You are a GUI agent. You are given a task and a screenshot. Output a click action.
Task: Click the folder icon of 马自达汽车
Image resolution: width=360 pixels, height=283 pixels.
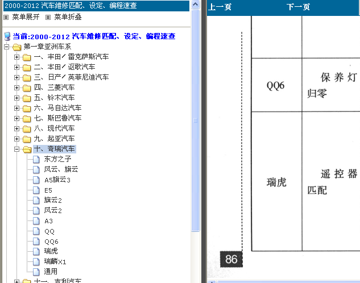pos(27,108)
